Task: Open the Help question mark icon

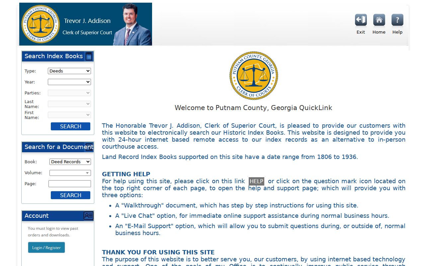Action: pos(397,20)
